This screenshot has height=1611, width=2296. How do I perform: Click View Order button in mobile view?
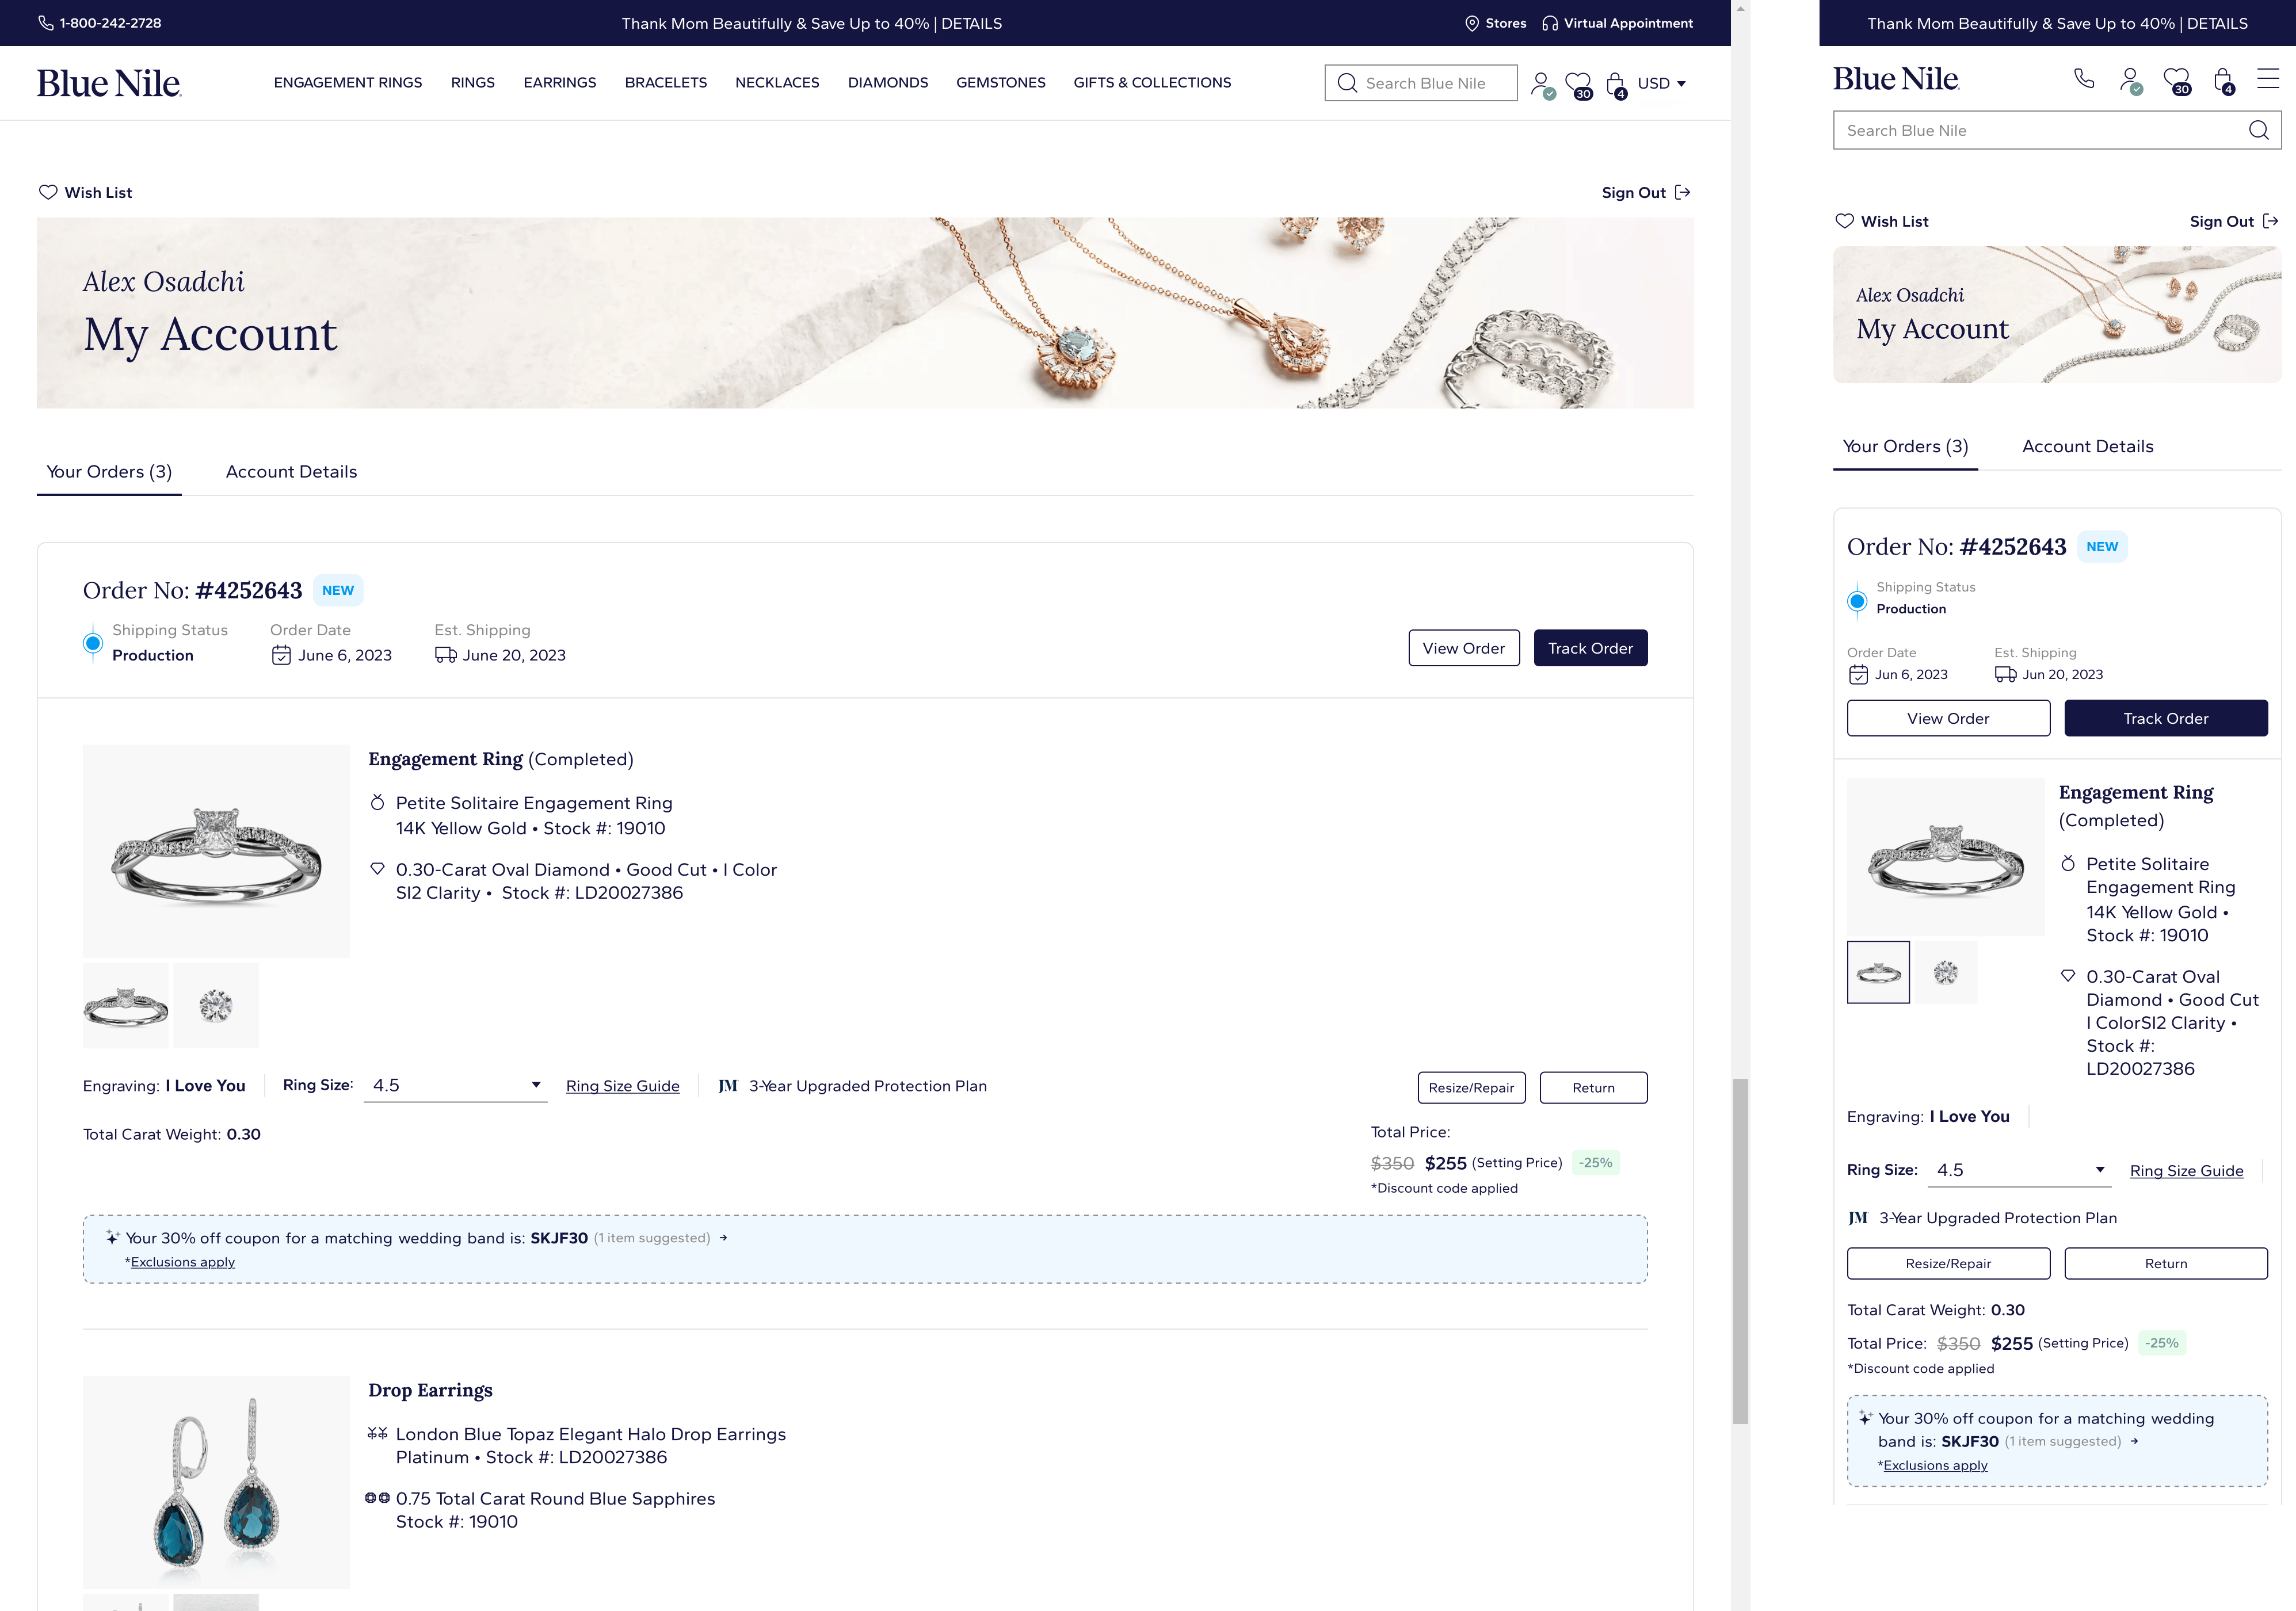(1948, 718)
